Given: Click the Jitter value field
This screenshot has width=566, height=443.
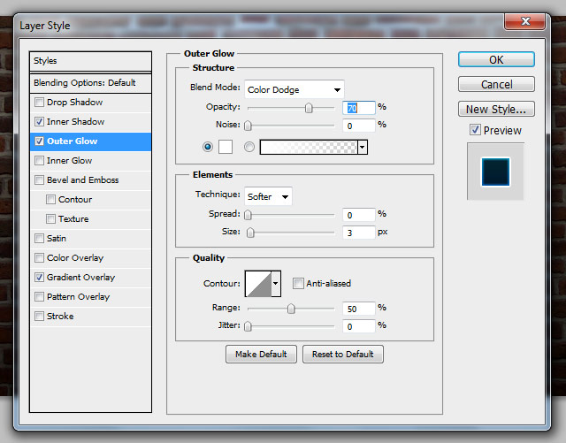Looking at the screenshot, I should point(359,326).
